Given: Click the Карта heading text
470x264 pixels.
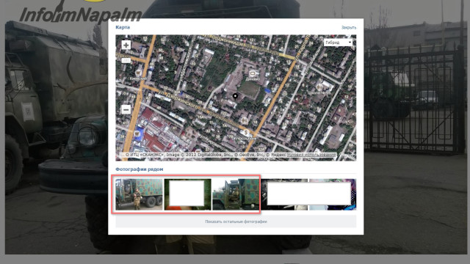Looking at the screenshot, I should pyautogui.click(x=123, y=27).
